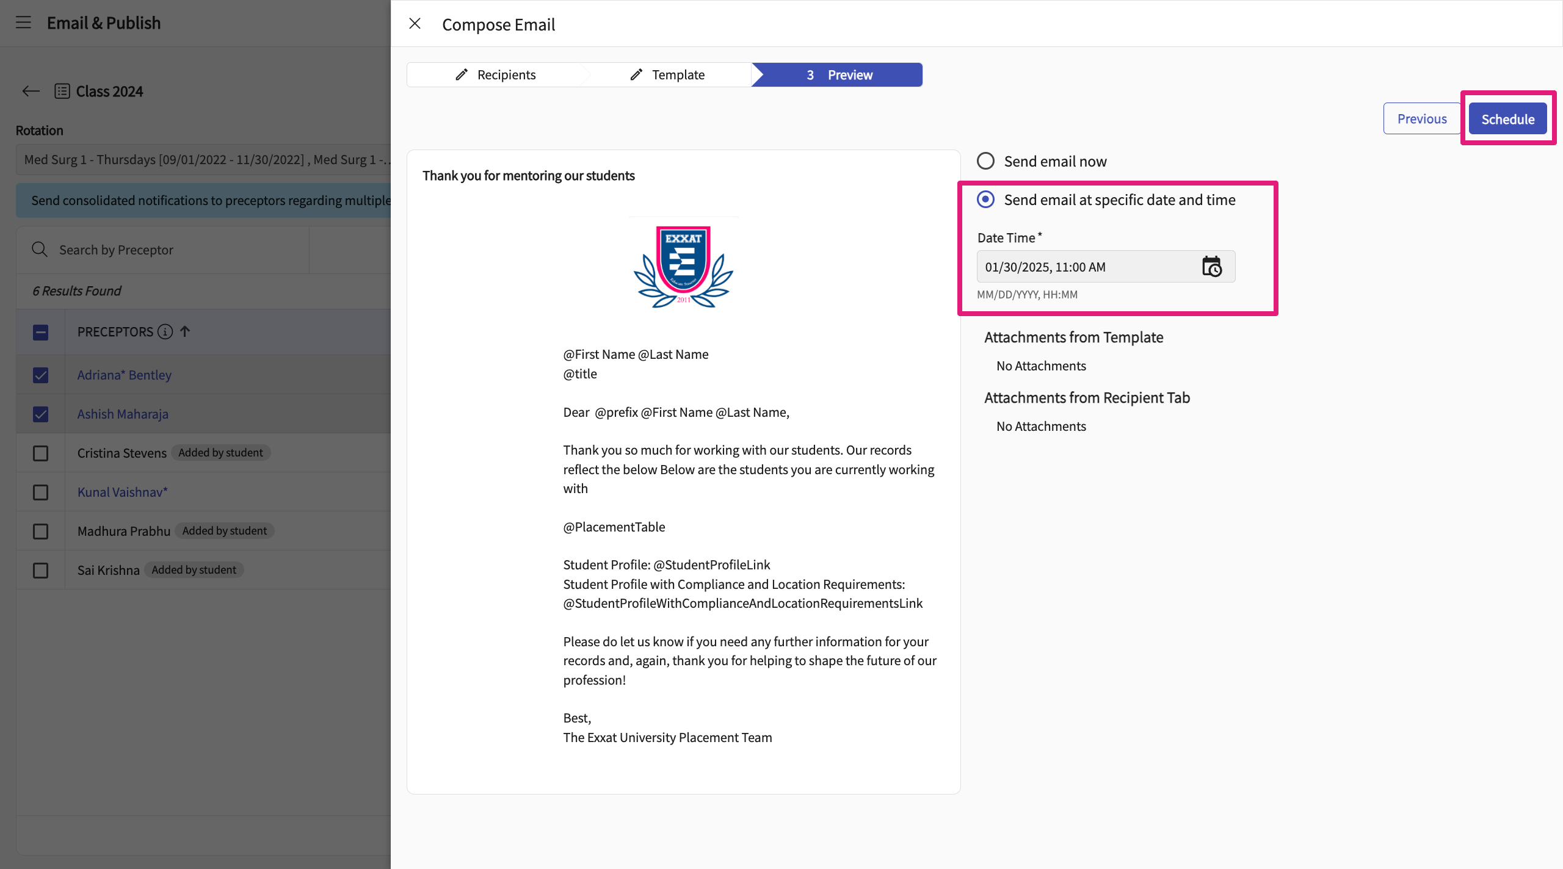Go to the Template step tab
1563x869 pixels.
(x=668, y=74)
